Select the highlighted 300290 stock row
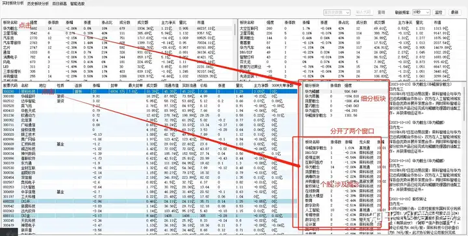 (150, 91)
